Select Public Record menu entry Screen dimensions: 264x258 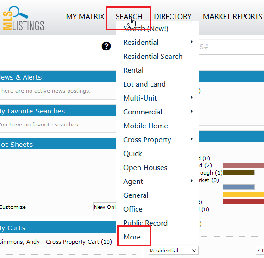coord(145,223)
